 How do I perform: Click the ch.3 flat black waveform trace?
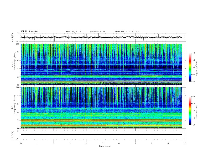click(101, 135)
